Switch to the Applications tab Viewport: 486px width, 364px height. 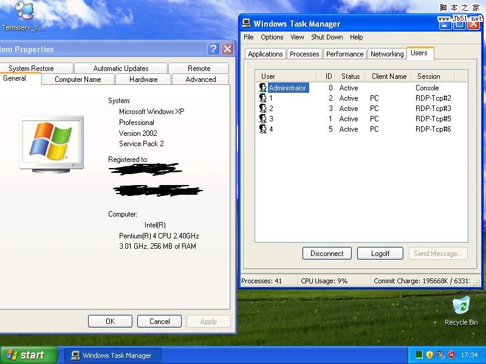coord(265,54)
